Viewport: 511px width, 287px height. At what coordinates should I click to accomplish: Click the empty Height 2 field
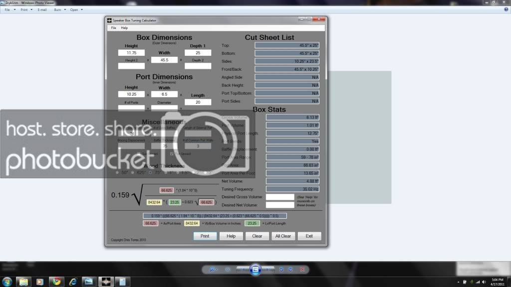point(131,66)
